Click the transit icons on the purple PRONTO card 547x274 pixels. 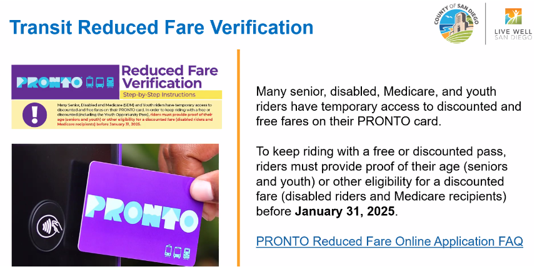178,251
